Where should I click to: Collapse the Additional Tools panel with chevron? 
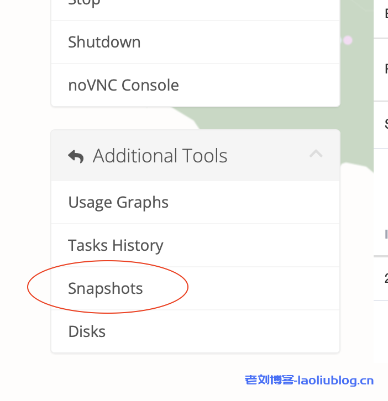[x=316, y=154]
